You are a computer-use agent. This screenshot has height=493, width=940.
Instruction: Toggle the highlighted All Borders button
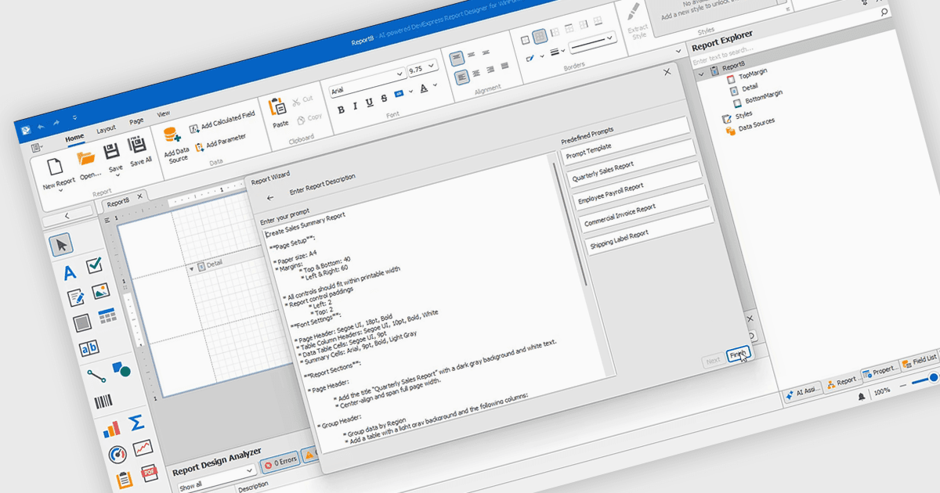pos(539,36)
